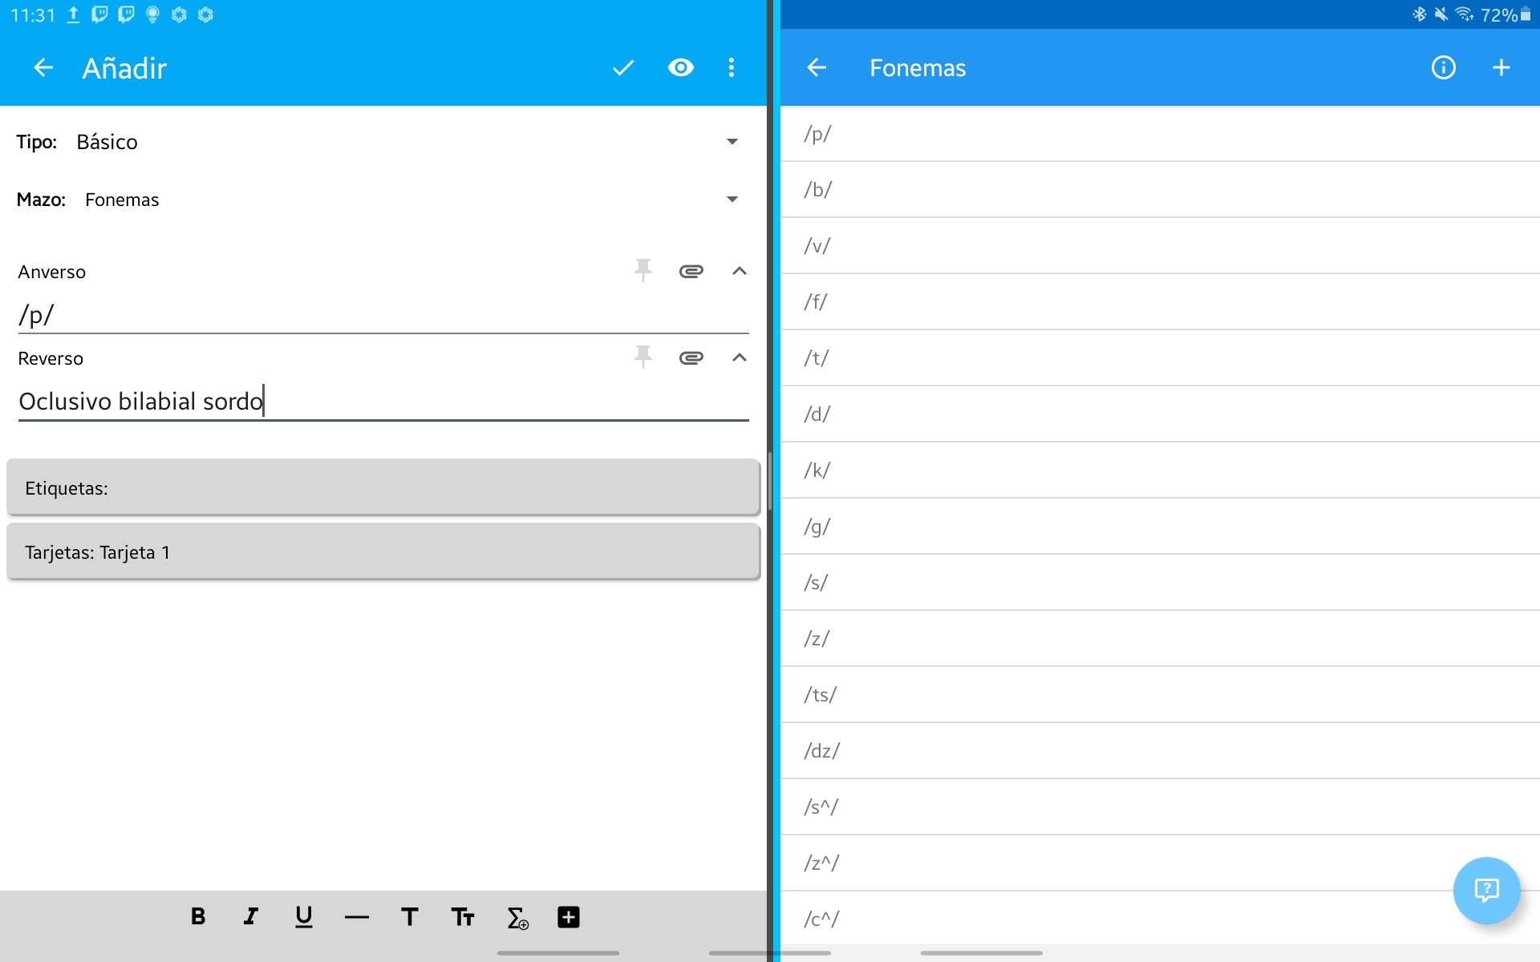This screenshot has height=962, width=1540.
Task: Add a custom toolbar button with the plus icon
Action: 568,916
